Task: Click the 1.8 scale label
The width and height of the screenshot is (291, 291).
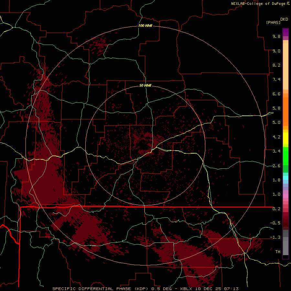Action: pos(276,180)
